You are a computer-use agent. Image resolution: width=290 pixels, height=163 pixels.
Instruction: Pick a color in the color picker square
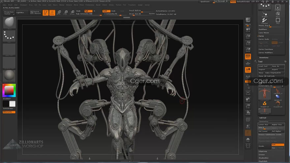(9, 90)
